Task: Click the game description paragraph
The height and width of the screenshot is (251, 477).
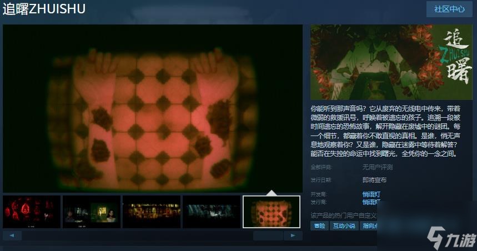Action: point(385,131)
